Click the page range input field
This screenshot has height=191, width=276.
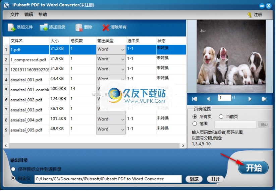(x=235, y=125)
